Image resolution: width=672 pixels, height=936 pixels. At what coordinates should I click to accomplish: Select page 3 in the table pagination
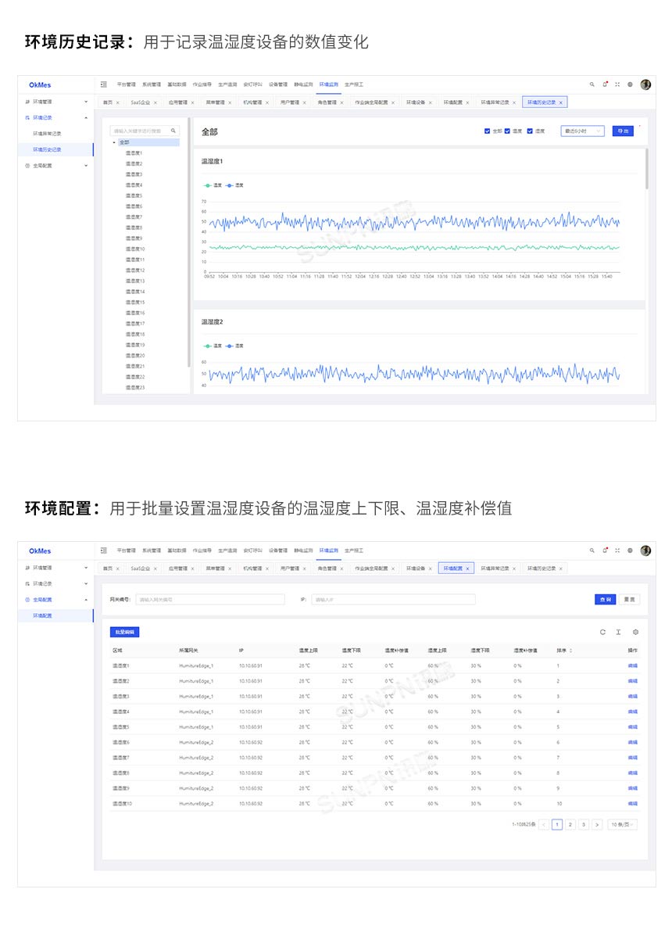[581, 823]
